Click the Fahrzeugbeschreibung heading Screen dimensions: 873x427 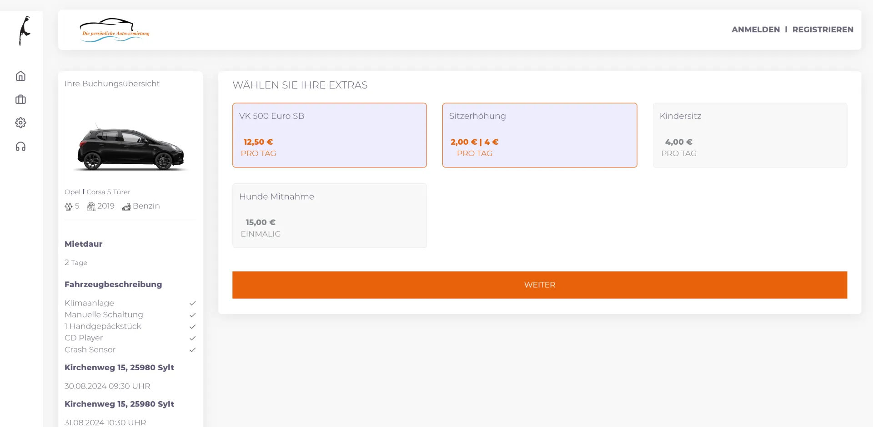tap(113, 285)
